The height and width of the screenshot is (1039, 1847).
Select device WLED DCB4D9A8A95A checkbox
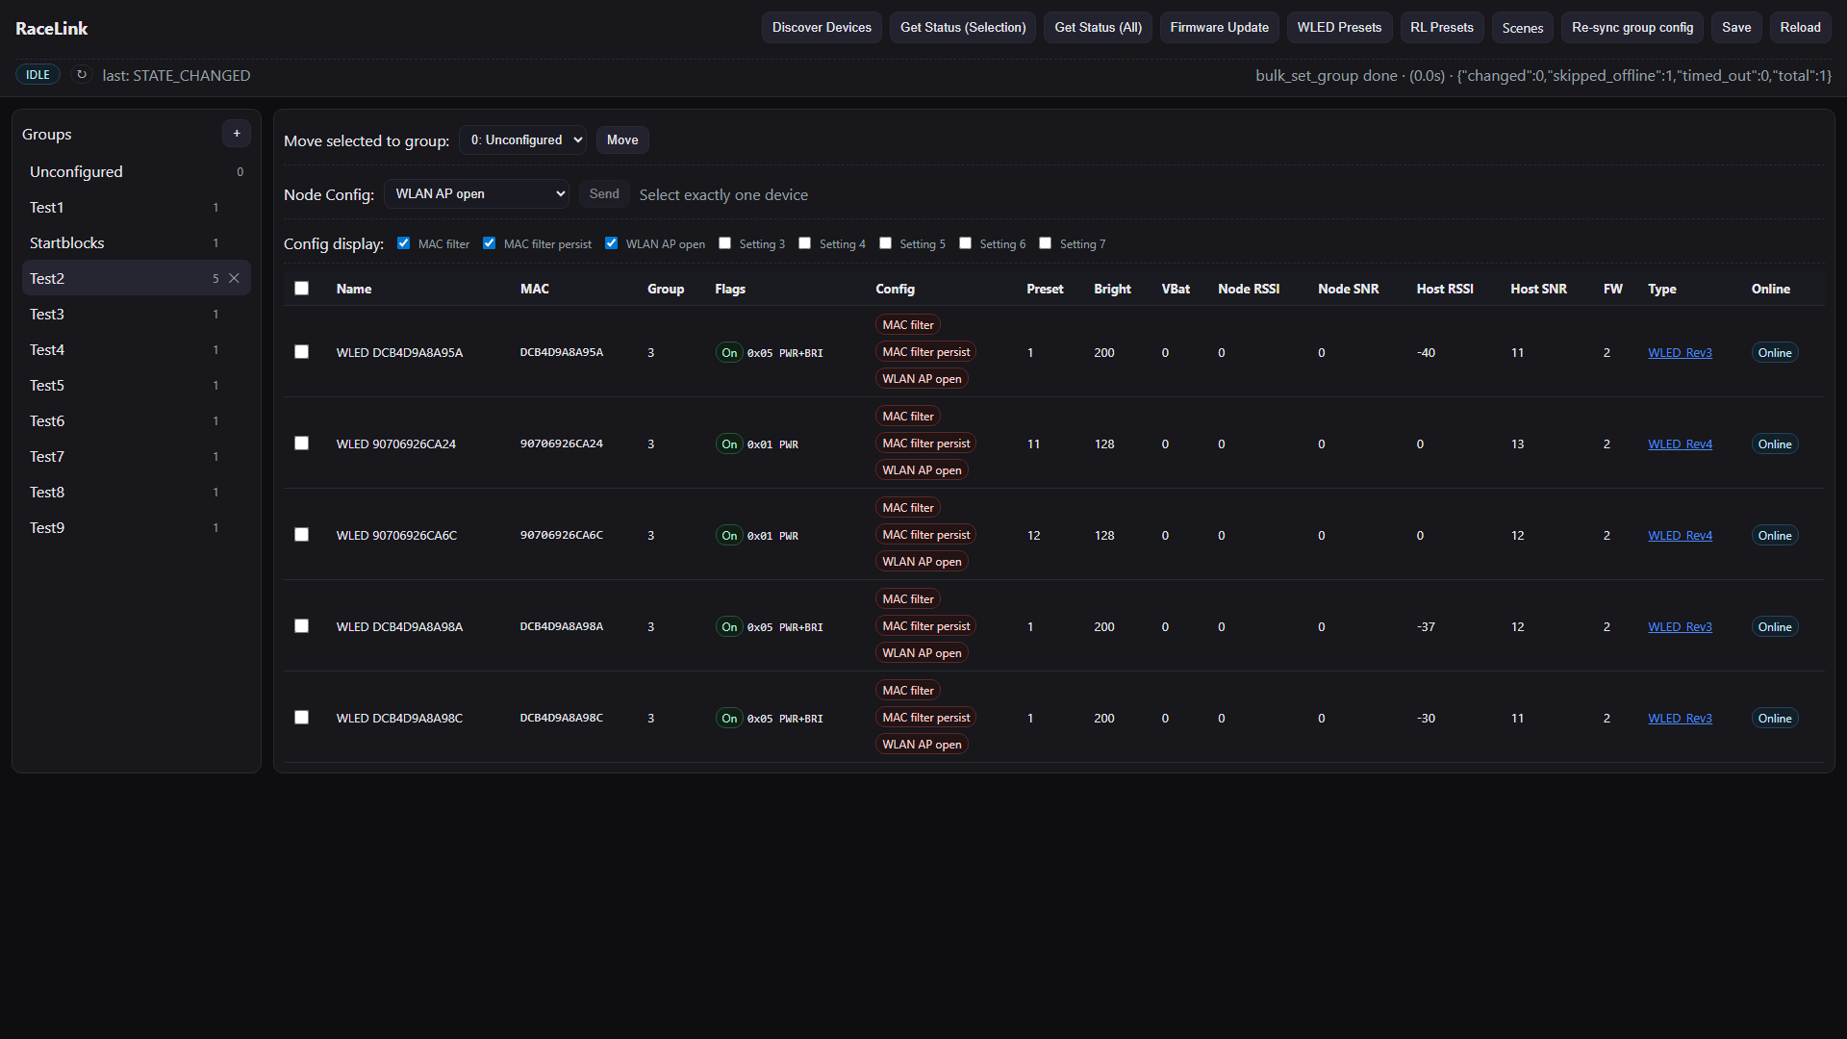302,352
